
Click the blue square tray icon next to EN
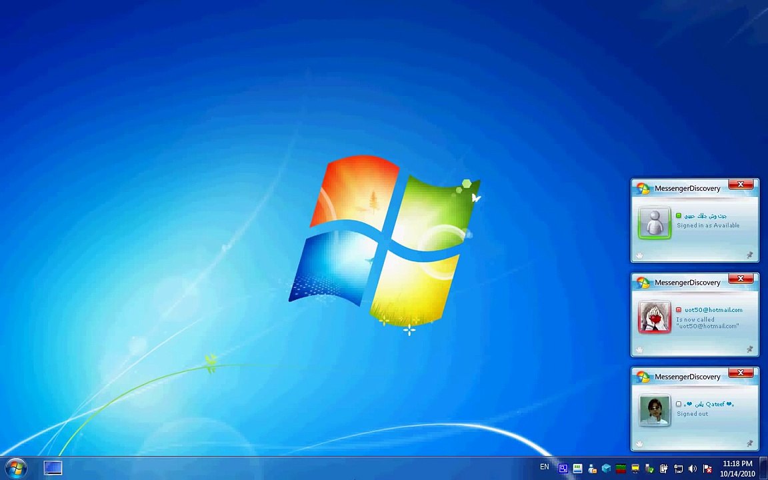[x=563, y=469]
